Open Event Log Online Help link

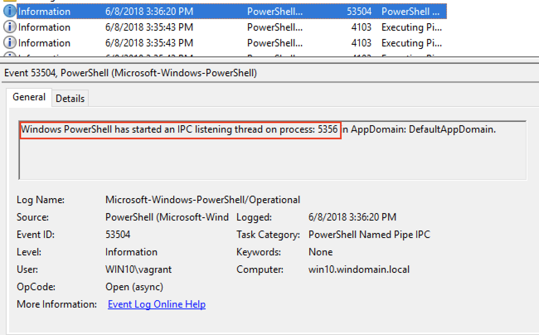(157, 304)
